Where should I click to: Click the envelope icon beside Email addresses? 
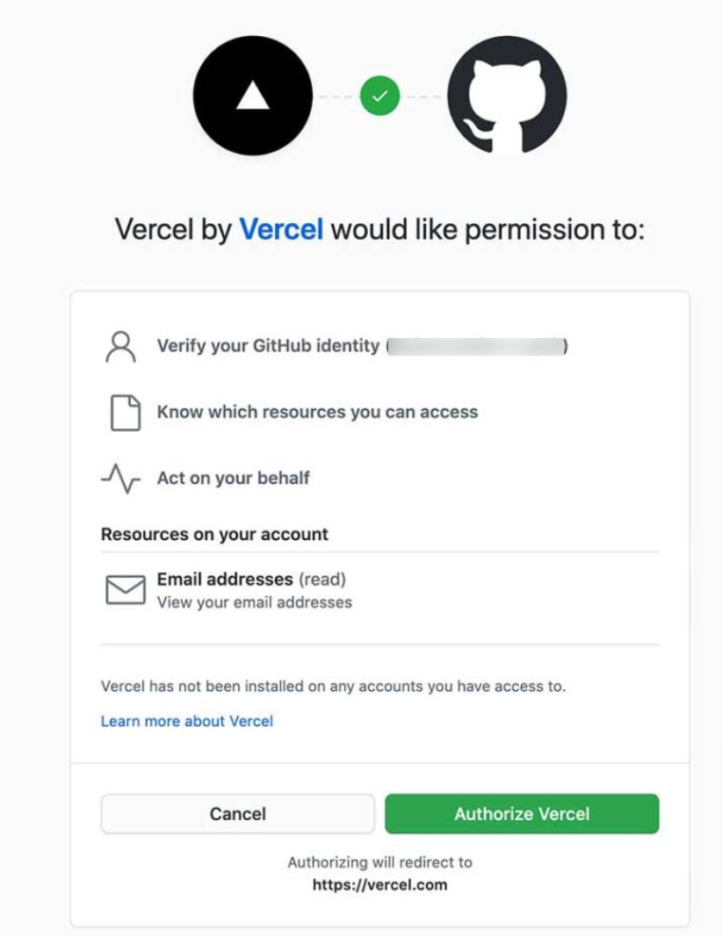coord(125,590)
